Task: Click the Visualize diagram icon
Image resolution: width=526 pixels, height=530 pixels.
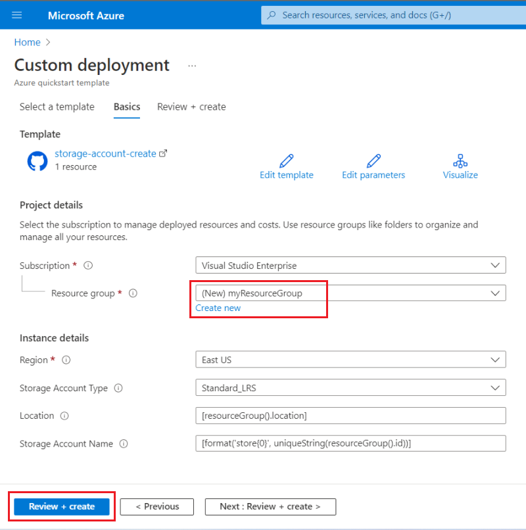Action: pyautogui.click(x=460, y=160)
